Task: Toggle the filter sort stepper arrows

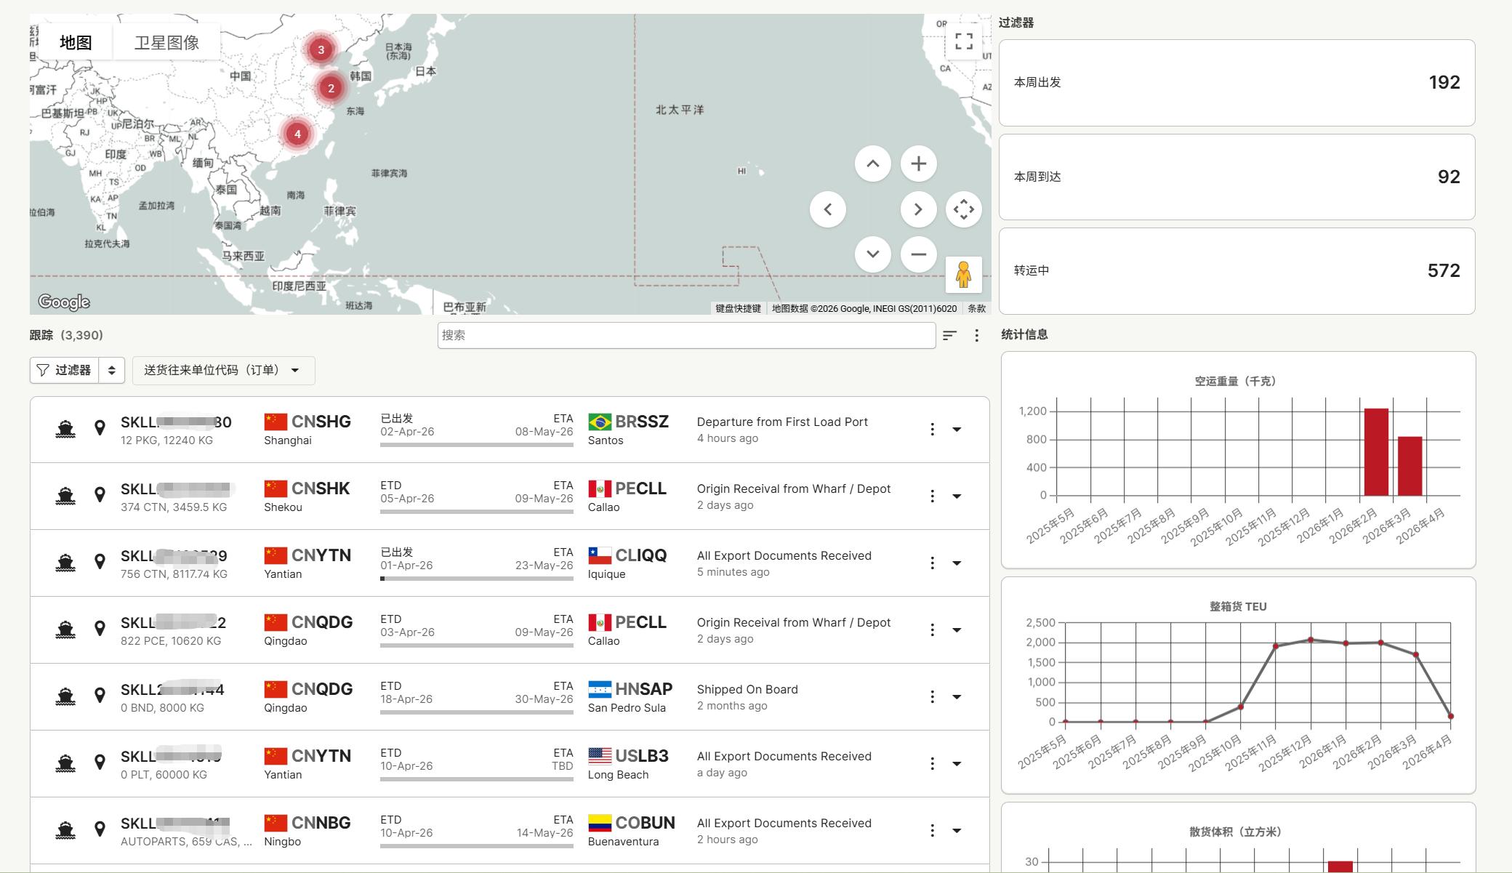Action: pos(111,370)
